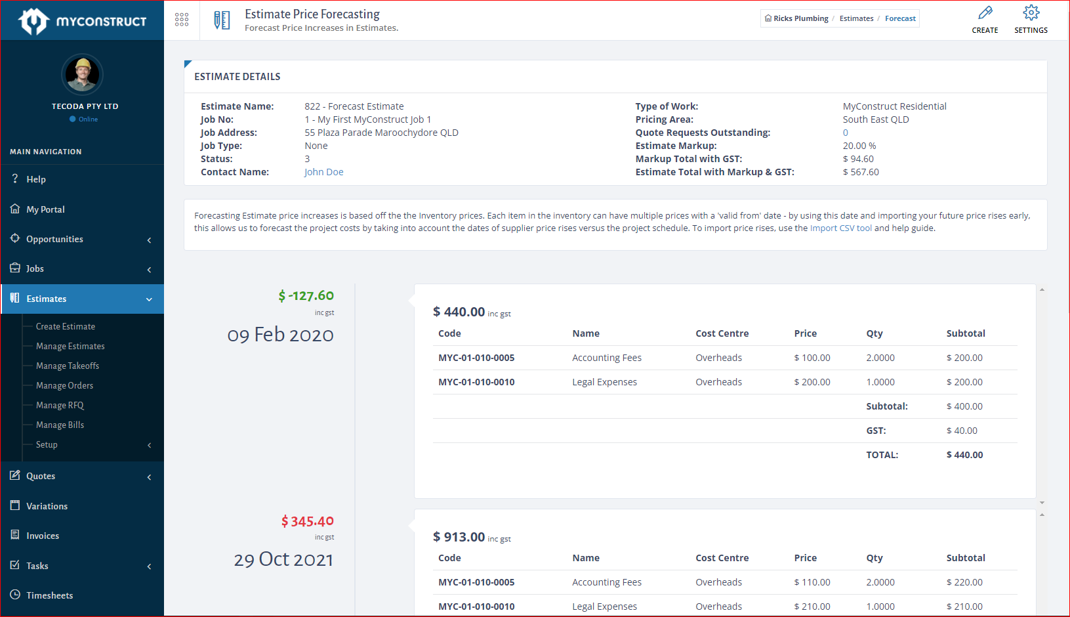Open Manage Bills submenu item
This screenshot has height=617, width=1070.
(x=60, y=425)
